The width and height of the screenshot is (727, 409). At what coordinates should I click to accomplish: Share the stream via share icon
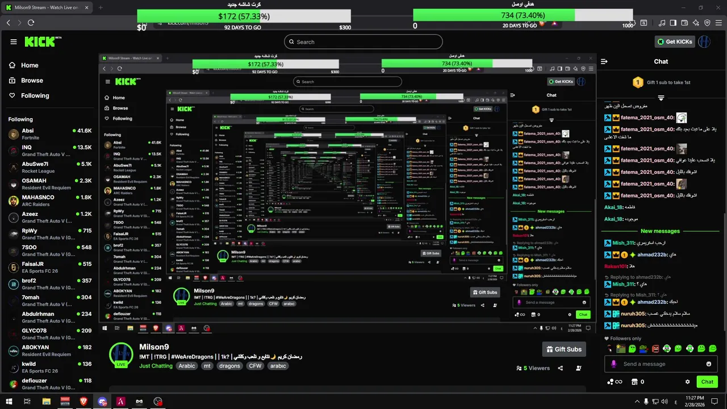[561, 368]
